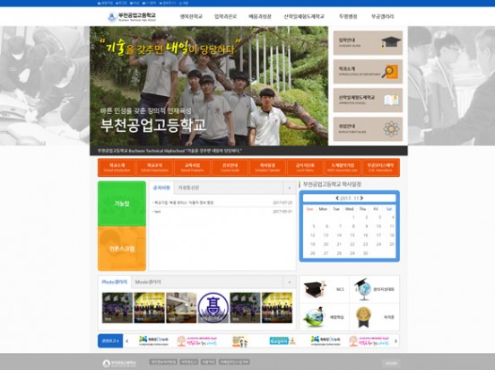Click the atom-shaped employment guide icon

(391, 129)
